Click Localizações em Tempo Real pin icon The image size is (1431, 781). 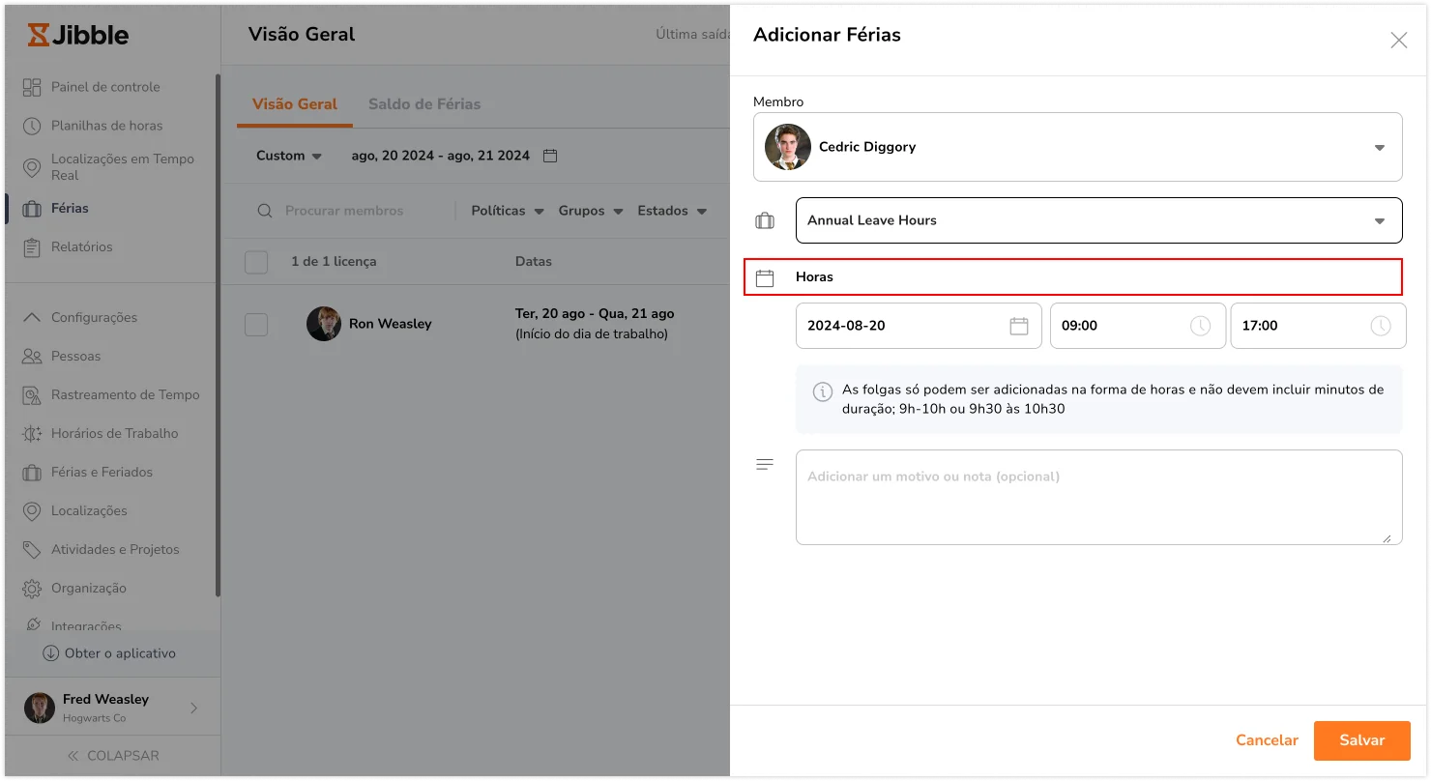coord(32,166)
